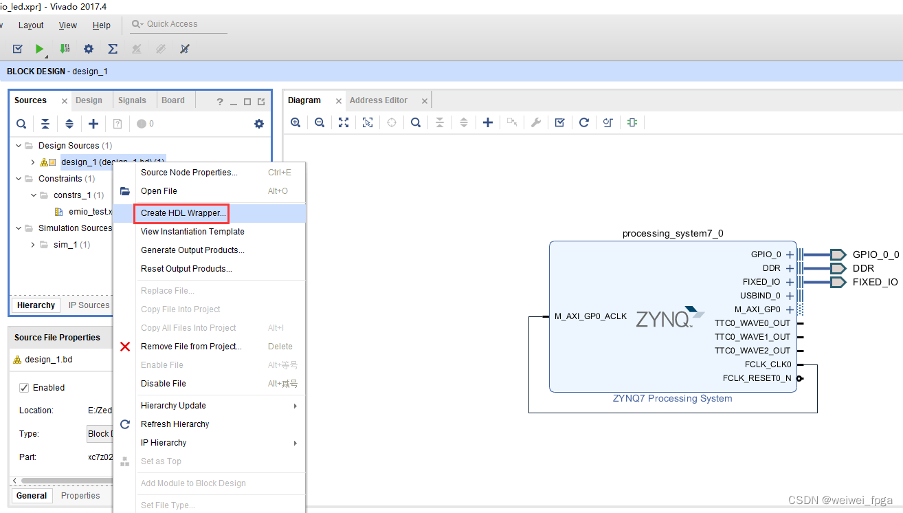Open Sources panel help question mark
Image resolution: width=903 pixels, height=513 pixels.
[220, 102]
